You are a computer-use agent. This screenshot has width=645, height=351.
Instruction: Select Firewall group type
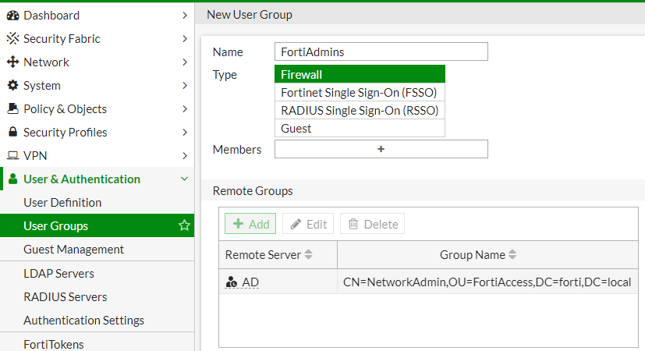pos(360,74)
